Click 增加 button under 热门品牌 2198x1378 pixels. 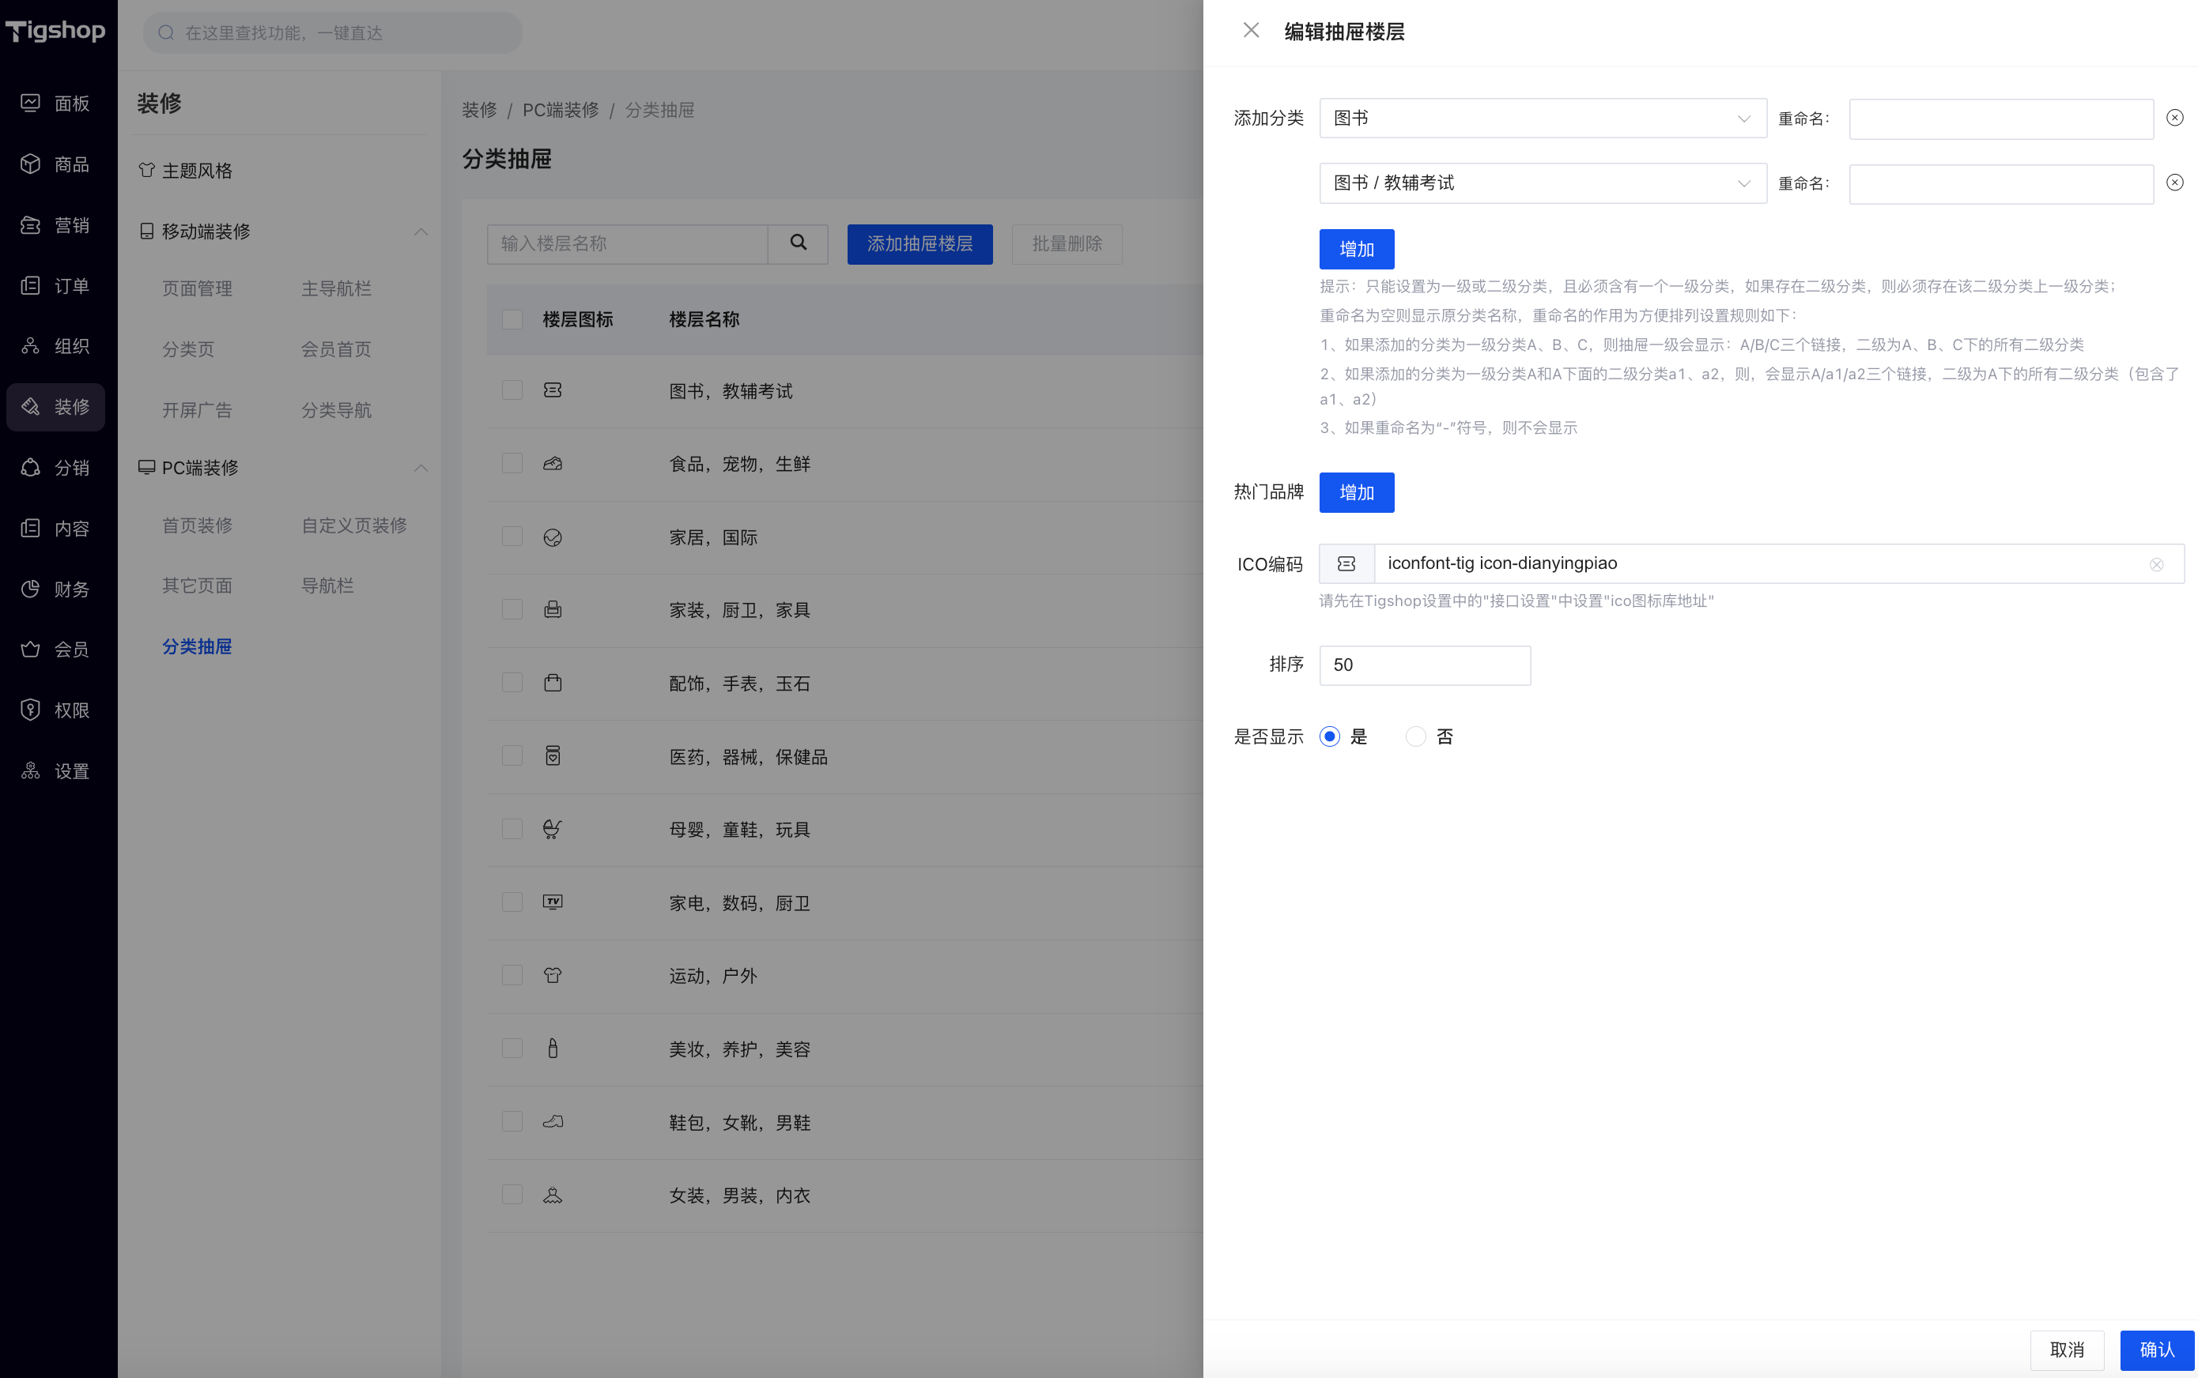1356,492
